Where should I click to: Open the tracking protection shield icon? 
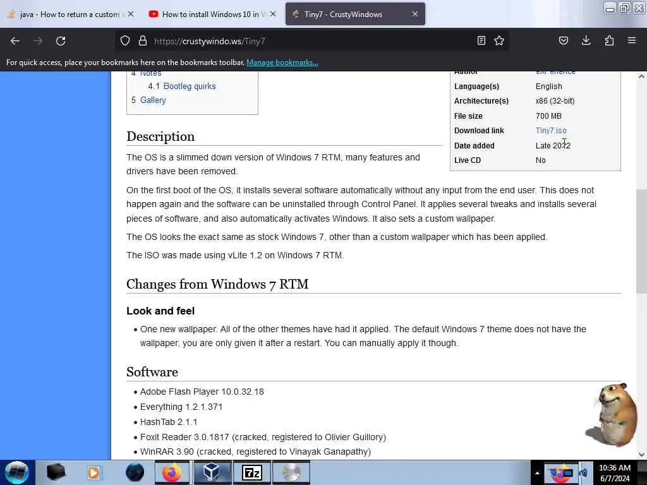[125, 41]
